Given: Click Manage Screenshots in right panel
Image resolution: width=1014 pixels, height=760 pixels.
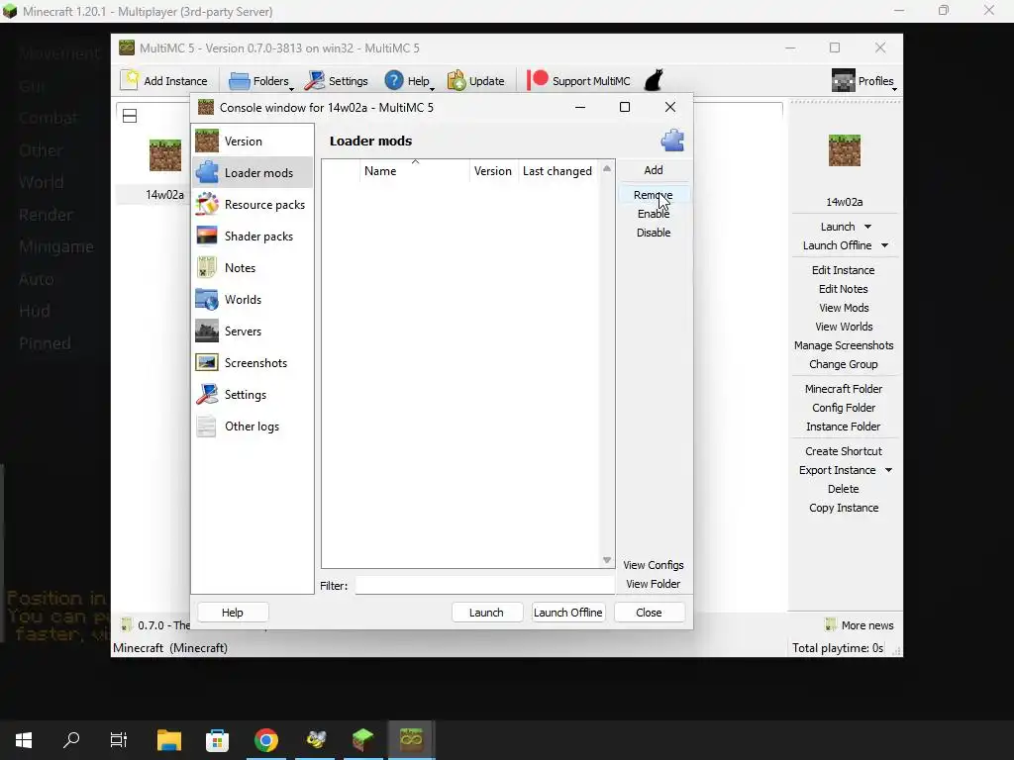Looking at the screenshot, I should [x=844, y=345].
